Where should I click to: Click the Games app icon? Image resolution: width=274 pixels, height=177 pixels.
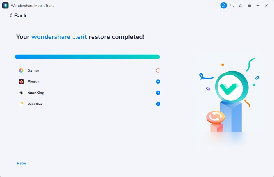(21, 70)
